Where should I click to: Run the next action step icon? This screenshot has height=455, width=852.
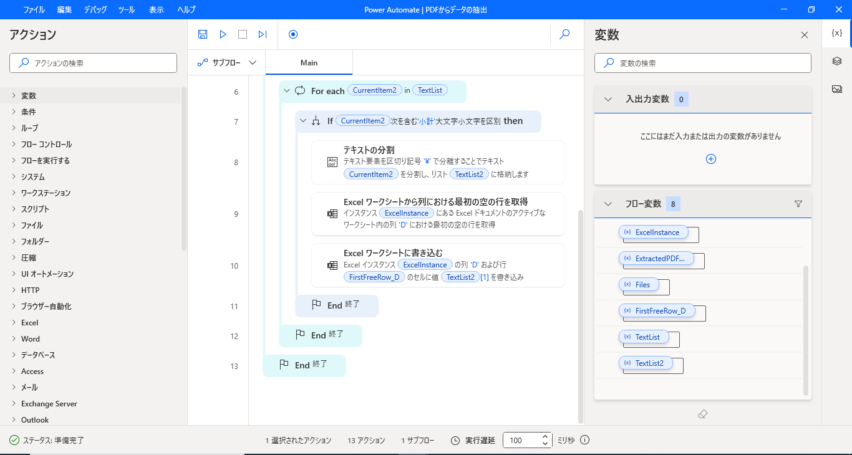tap(263, 34)
